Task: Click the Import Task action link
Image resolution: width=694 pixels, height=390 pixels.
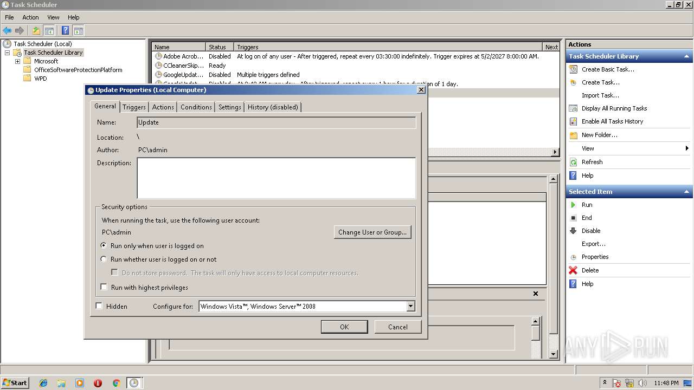Action: click(600, 95)
